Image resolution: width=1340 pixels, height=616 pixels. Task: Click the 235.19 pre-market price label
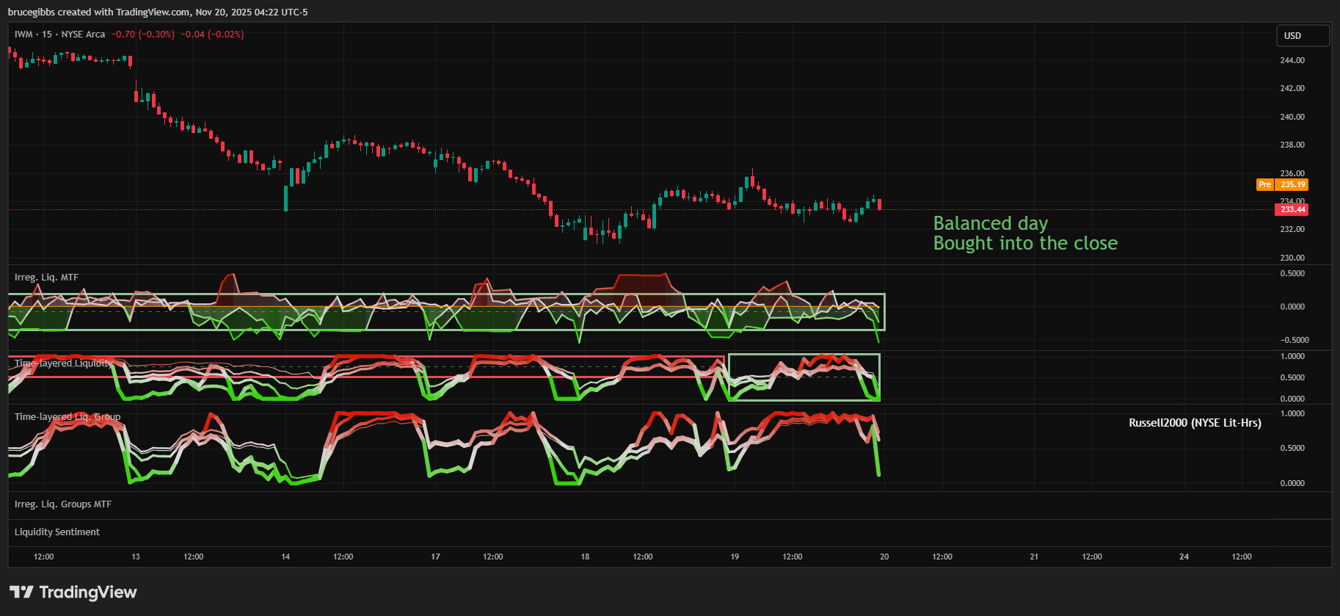click(1292, 185)
